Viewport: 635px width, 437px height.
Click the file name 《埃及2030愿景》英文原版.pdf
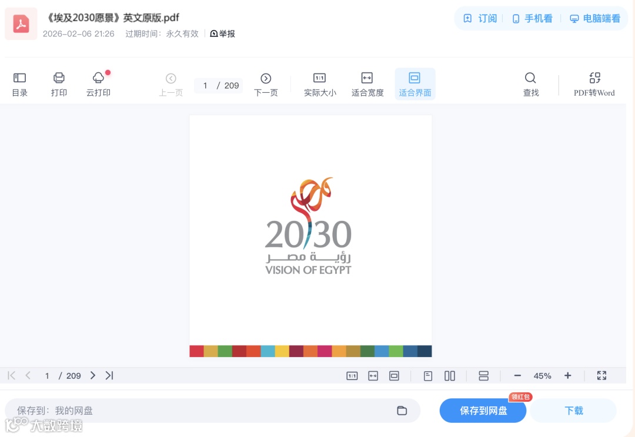pos(113,18)
